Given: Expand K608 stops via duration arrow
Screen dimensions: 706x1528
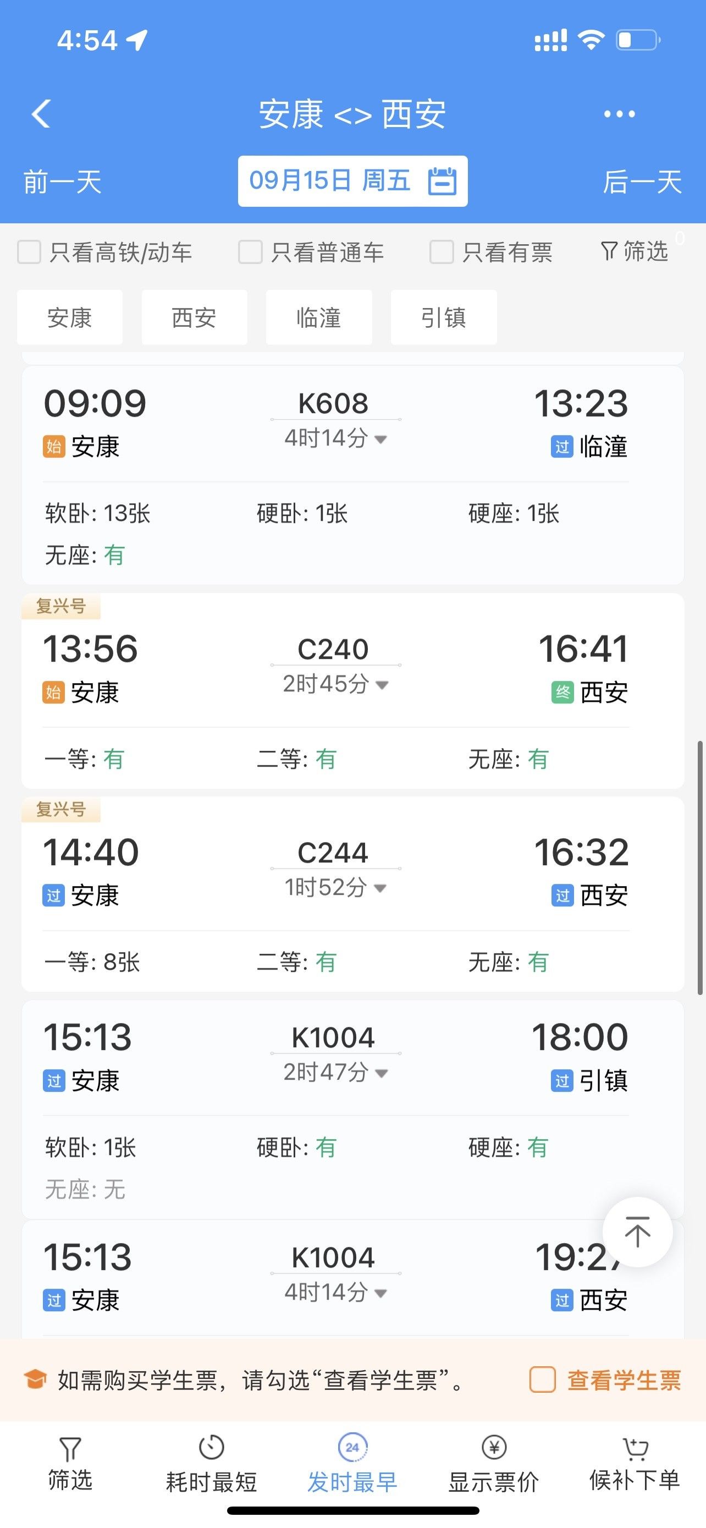Looking at the screenshot, I should tap(380, 439).
